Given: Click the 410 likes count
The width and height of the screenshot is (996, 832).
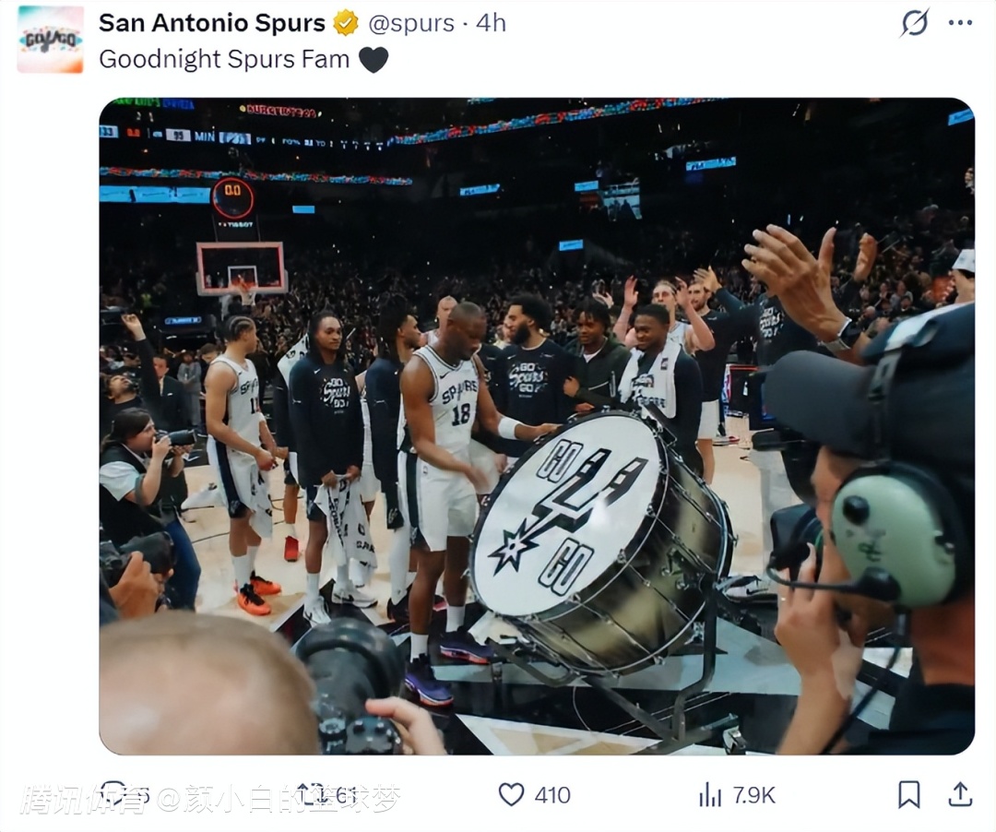Looking at the screenshot, I should [x=552, y=795].
